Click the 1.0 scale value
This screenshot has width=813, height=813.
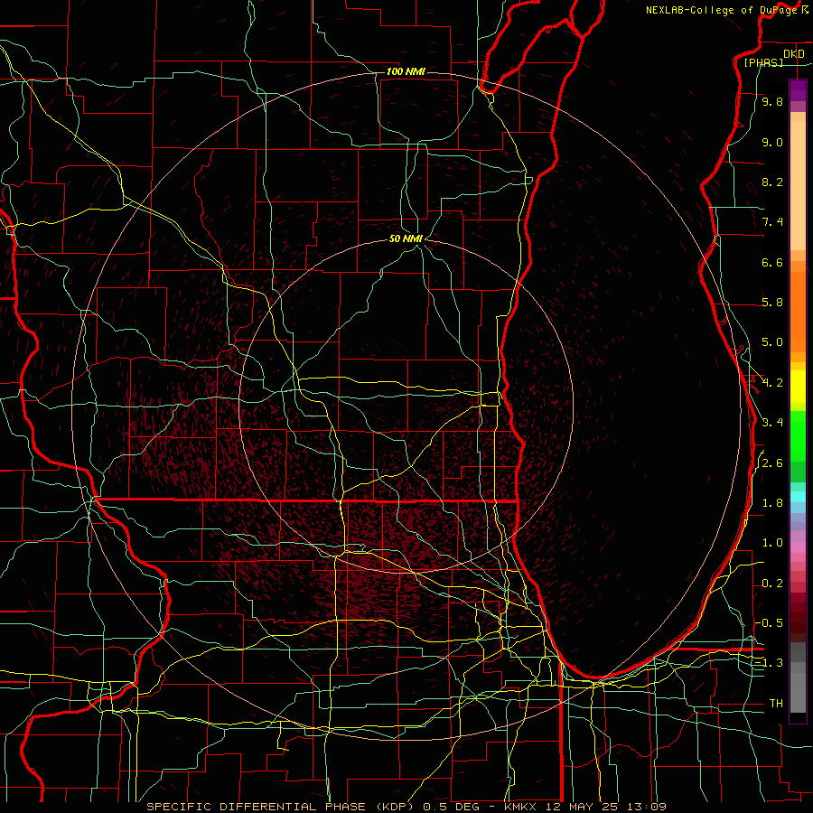click(772, 543)
